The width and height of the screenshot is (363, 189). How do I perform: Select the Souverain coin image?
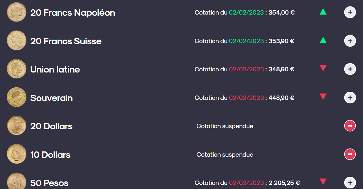click(x=17, y=98)
